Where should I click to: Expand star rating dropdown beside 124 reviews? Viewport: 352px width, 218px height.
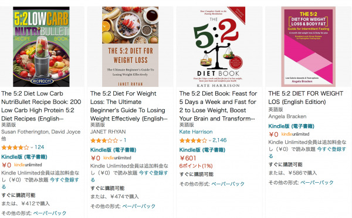[32, 147]
